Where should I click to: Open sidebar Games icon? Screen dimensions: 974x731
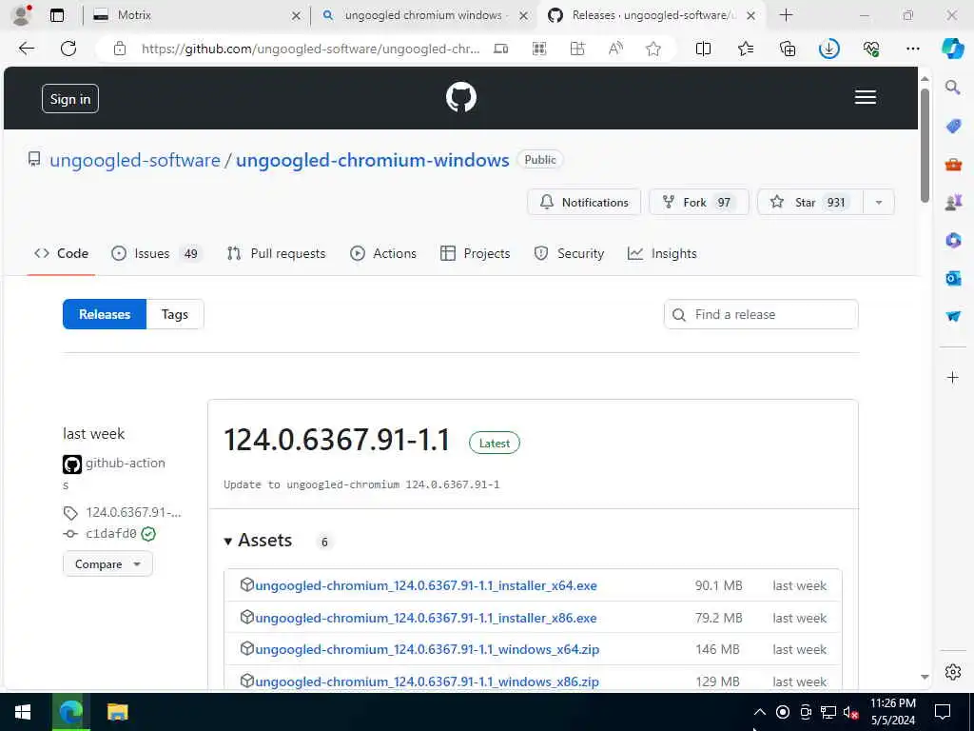953,202
